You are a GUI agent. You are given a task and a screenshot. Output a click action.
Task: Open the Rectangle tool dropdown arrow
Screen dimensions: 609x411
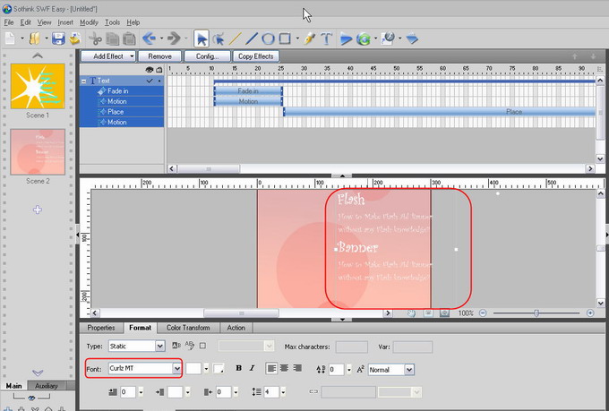click(297, 39)
